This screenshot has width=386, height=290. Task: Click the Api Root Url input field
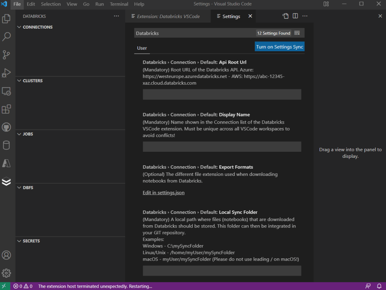[222, 95]
